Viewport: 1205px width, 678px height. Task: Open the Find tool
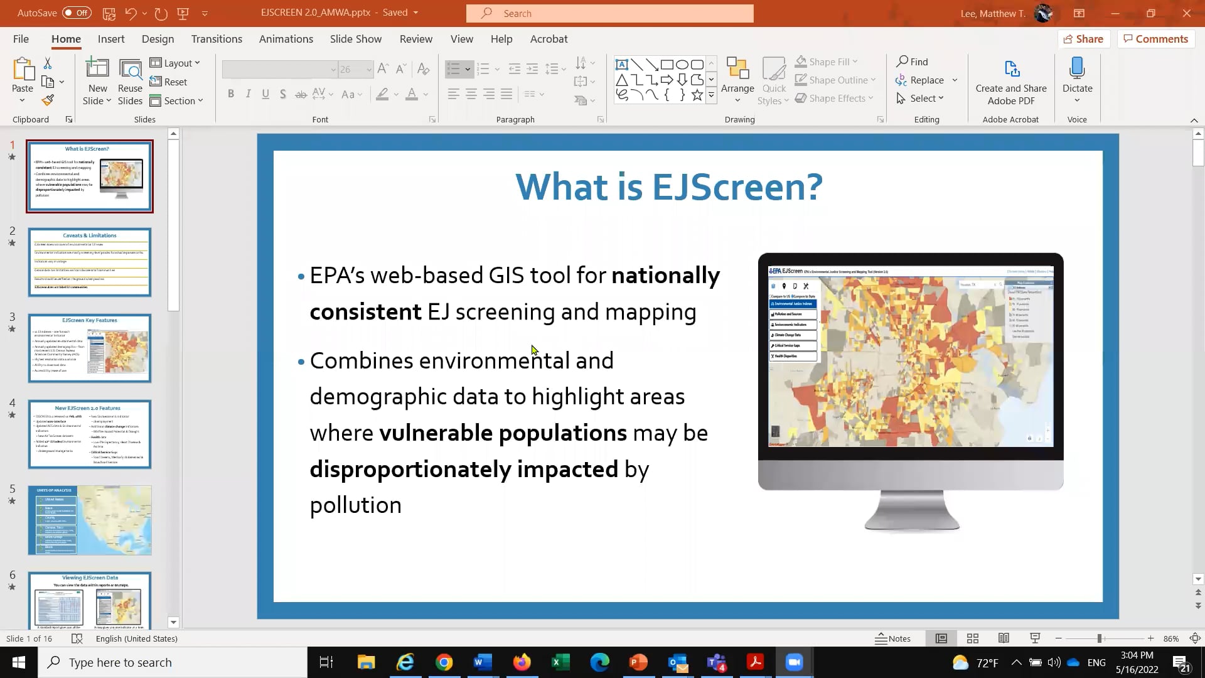click(914, 61)
